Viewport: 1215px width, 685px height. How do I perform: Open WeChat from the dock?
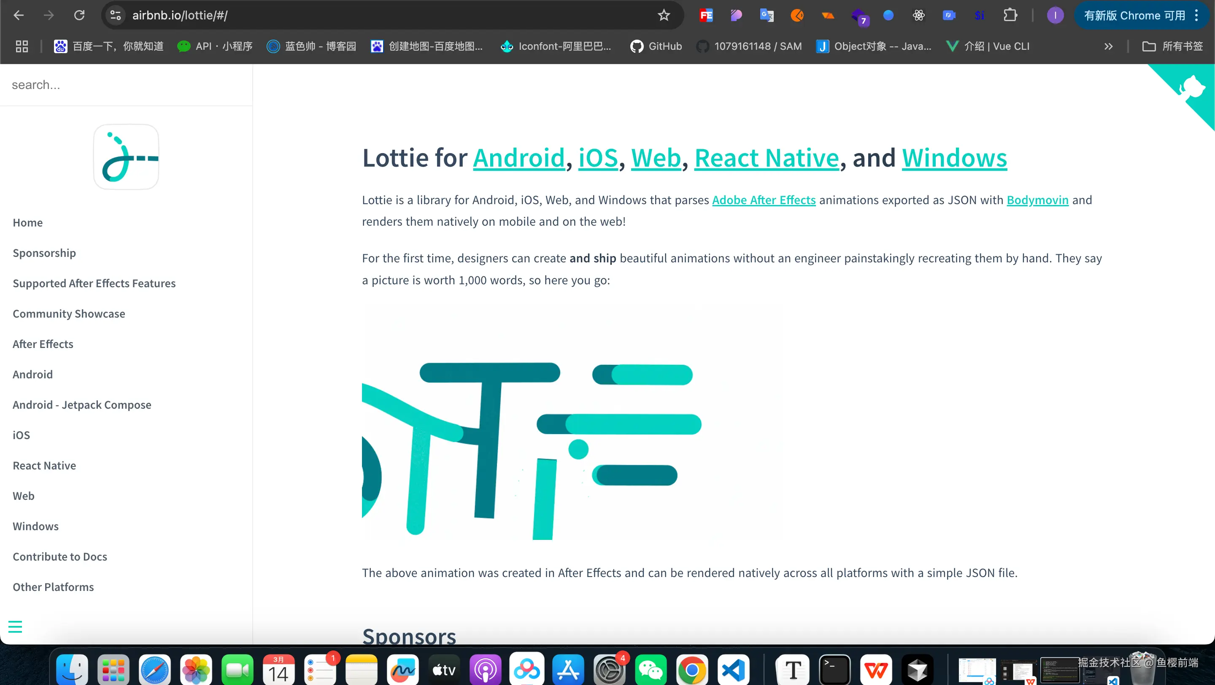[x=651, y=669]
